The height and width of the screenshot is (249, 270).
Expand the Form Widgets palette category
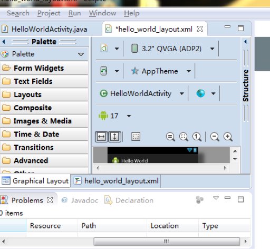(x=44, y=68)
